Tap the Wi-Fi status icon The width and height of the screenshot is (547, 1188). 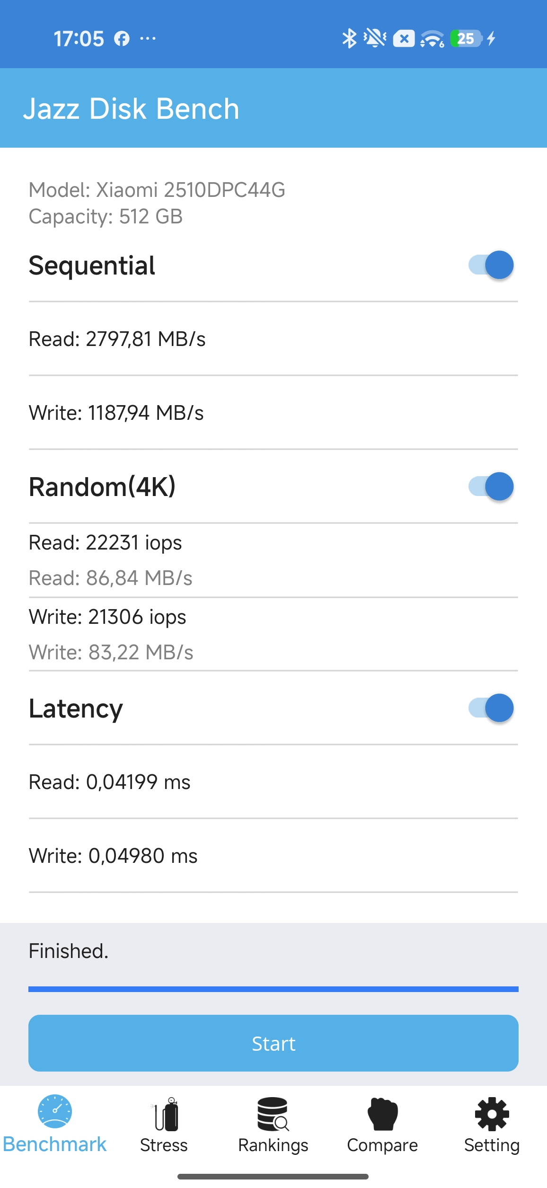432,39
